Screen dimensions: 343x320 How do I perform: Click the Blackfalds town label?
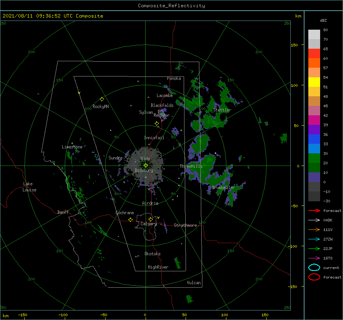click(162, 105)
